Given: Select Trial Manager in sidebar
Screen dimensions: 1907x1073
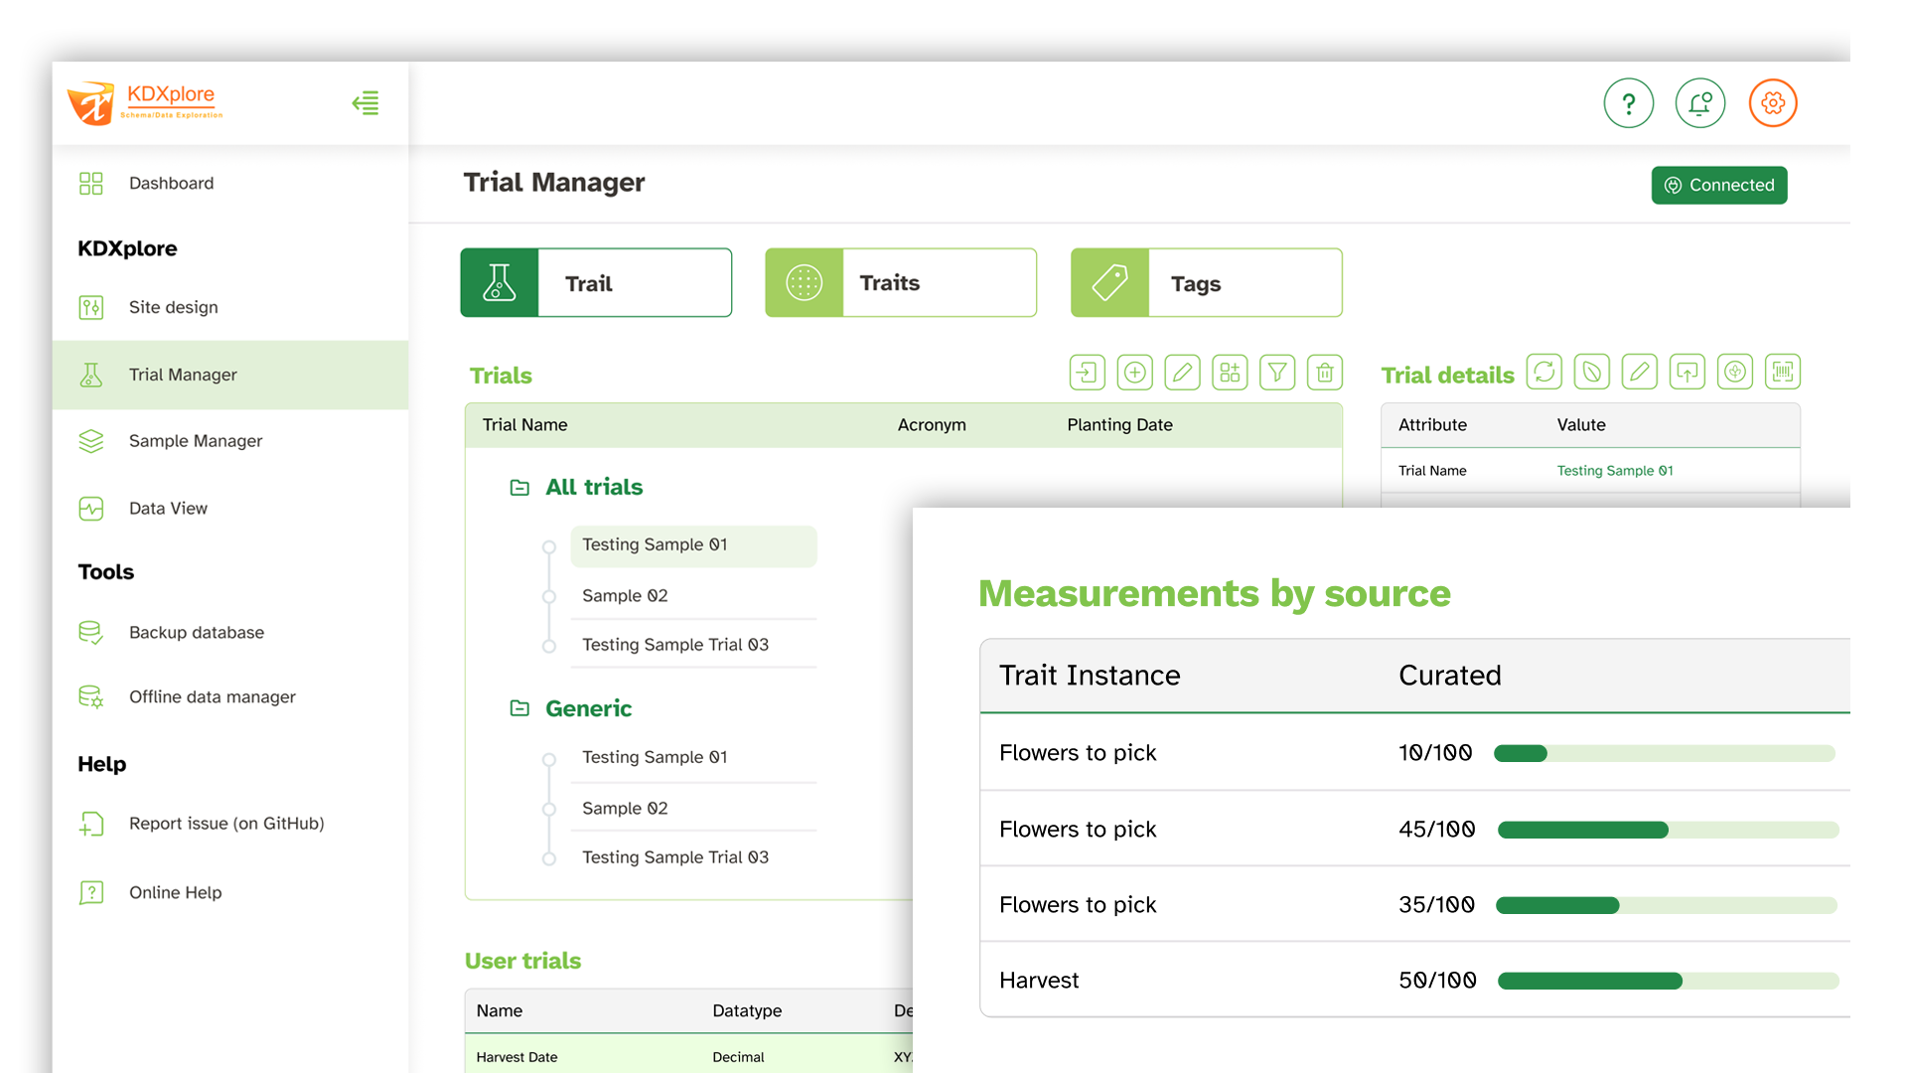Looking at the screenshot, I should pyautogui.click(x=230, y=375).
